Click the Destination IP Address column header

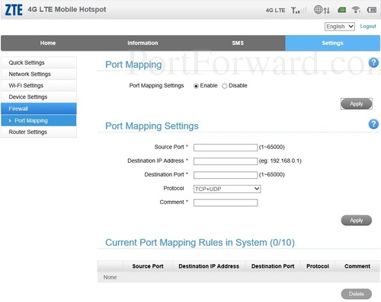click(x=209, y=266)
